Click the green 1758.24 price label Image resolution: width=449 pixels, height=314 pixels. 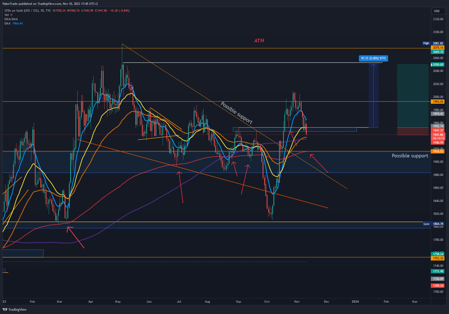438,254
